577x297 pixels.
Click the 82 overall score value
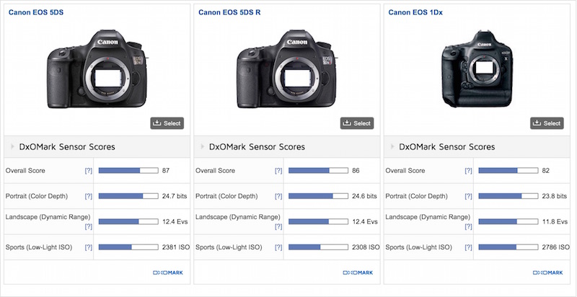click(546, 171)
